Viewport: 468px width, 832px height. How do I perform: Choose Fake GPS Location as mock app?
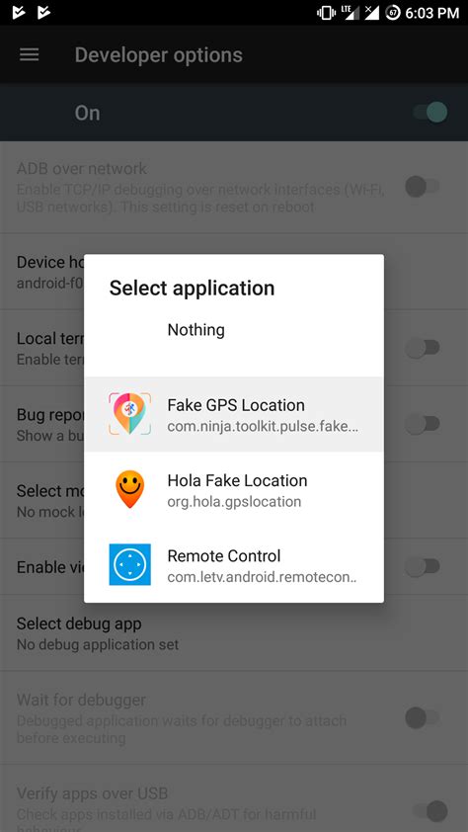tap(234, 414)
